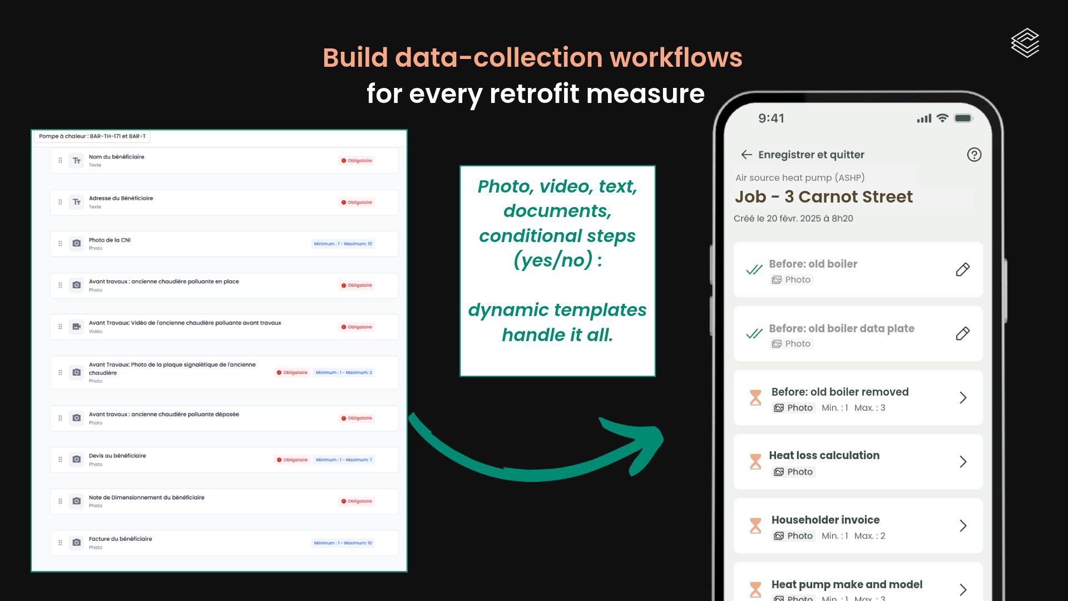Click 'Minimum : 1 - Maximum: 2' badge on plaque signalétique row
The image size is (1068, 601).
click(x=344, y=372)
